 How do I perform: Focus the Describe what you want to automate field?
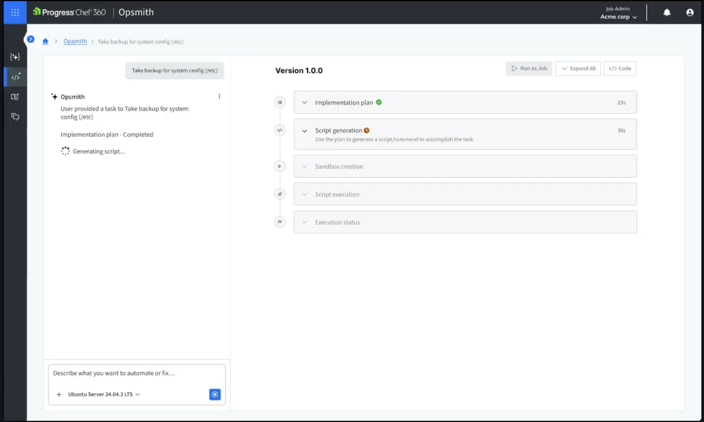pyautogui.click(x=136, y=373)
